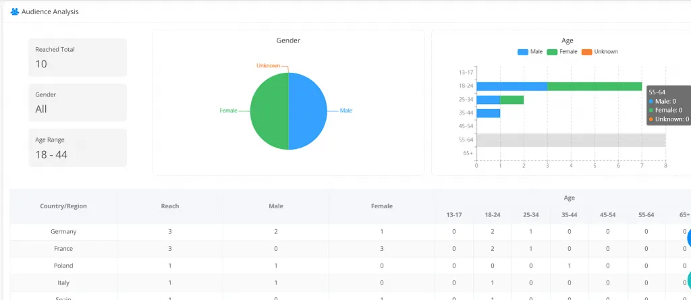Open the Reached Total card

(x=78, y=57)
